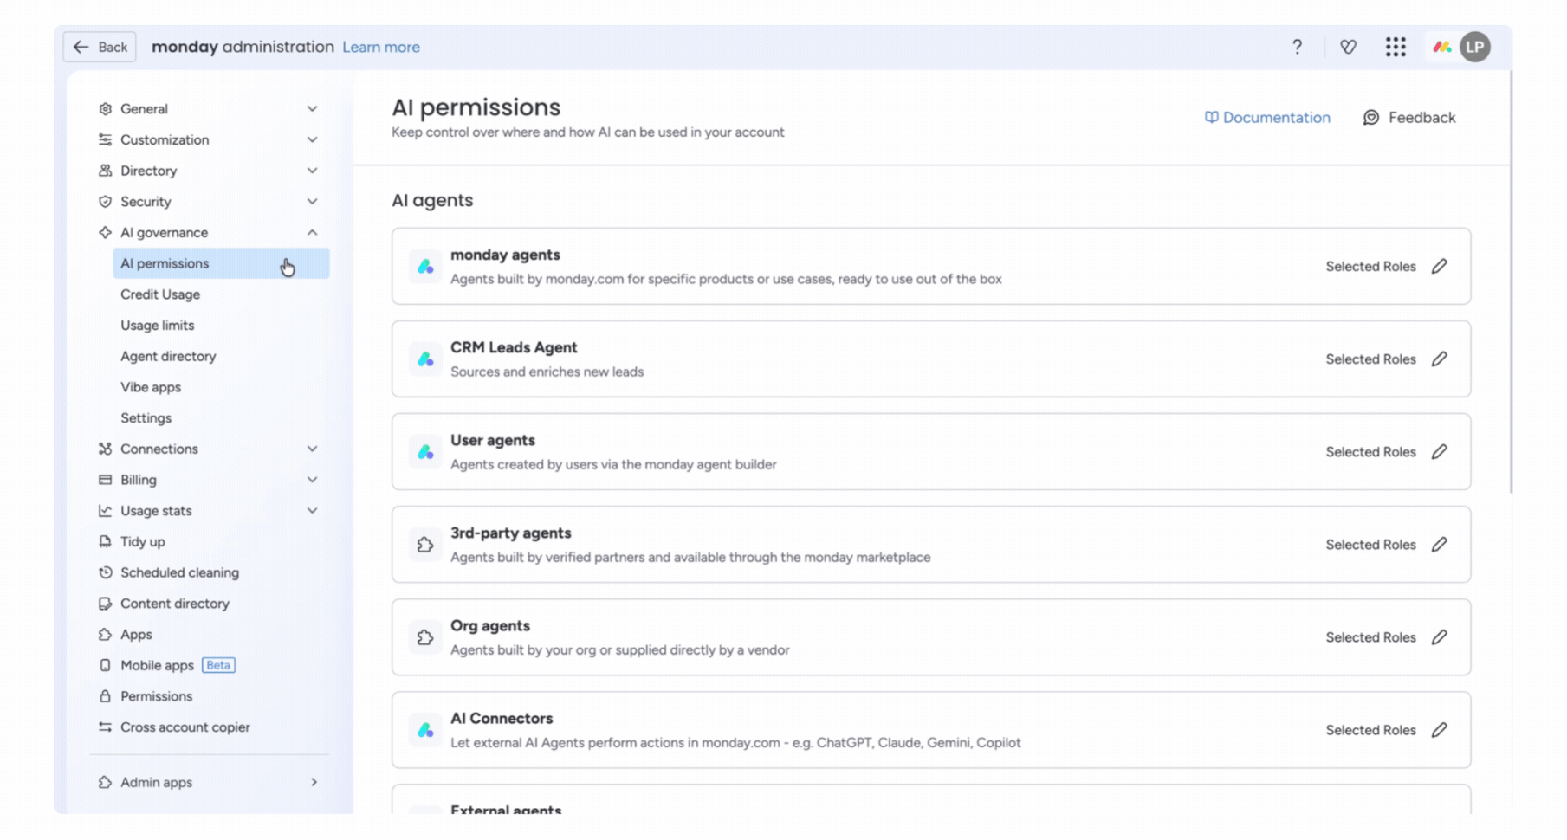1567x840 pixels.
Task: Open the apps grid switcher icon
Action: [1395, 47]
